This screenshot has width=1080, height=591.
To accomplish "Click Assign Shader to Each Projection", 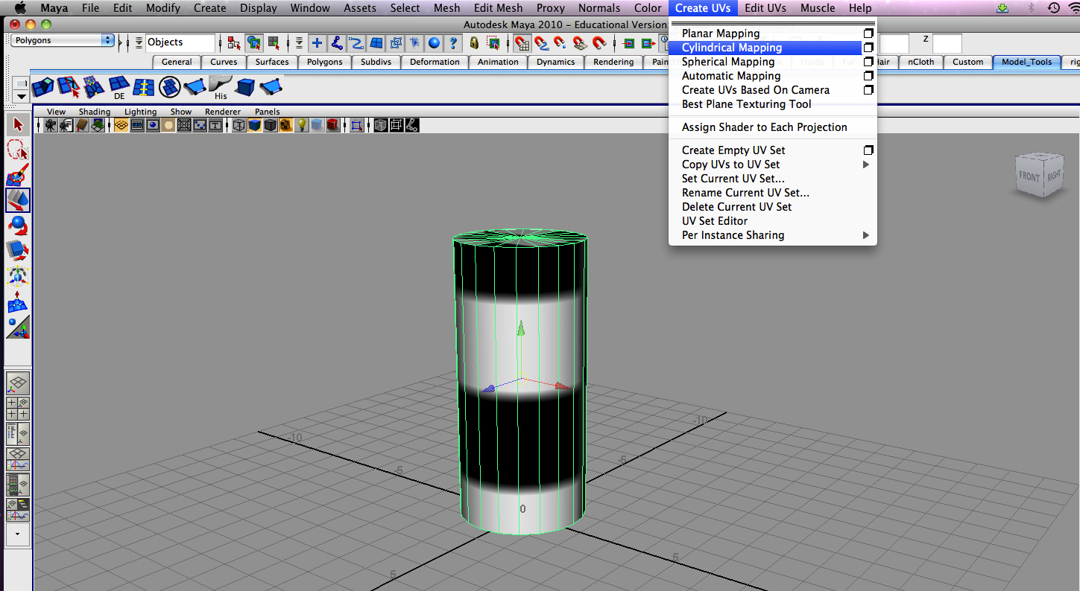I will point(764,127).
